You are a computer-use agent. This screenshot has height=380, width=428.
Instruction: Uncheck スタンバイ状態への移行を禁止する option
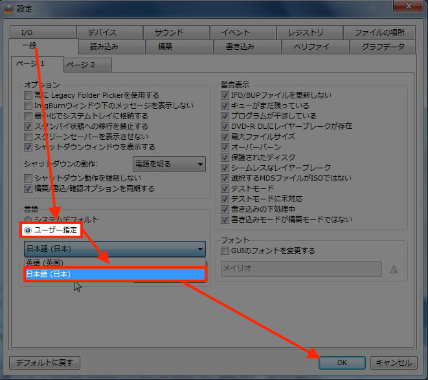click(x=28, y=126)
